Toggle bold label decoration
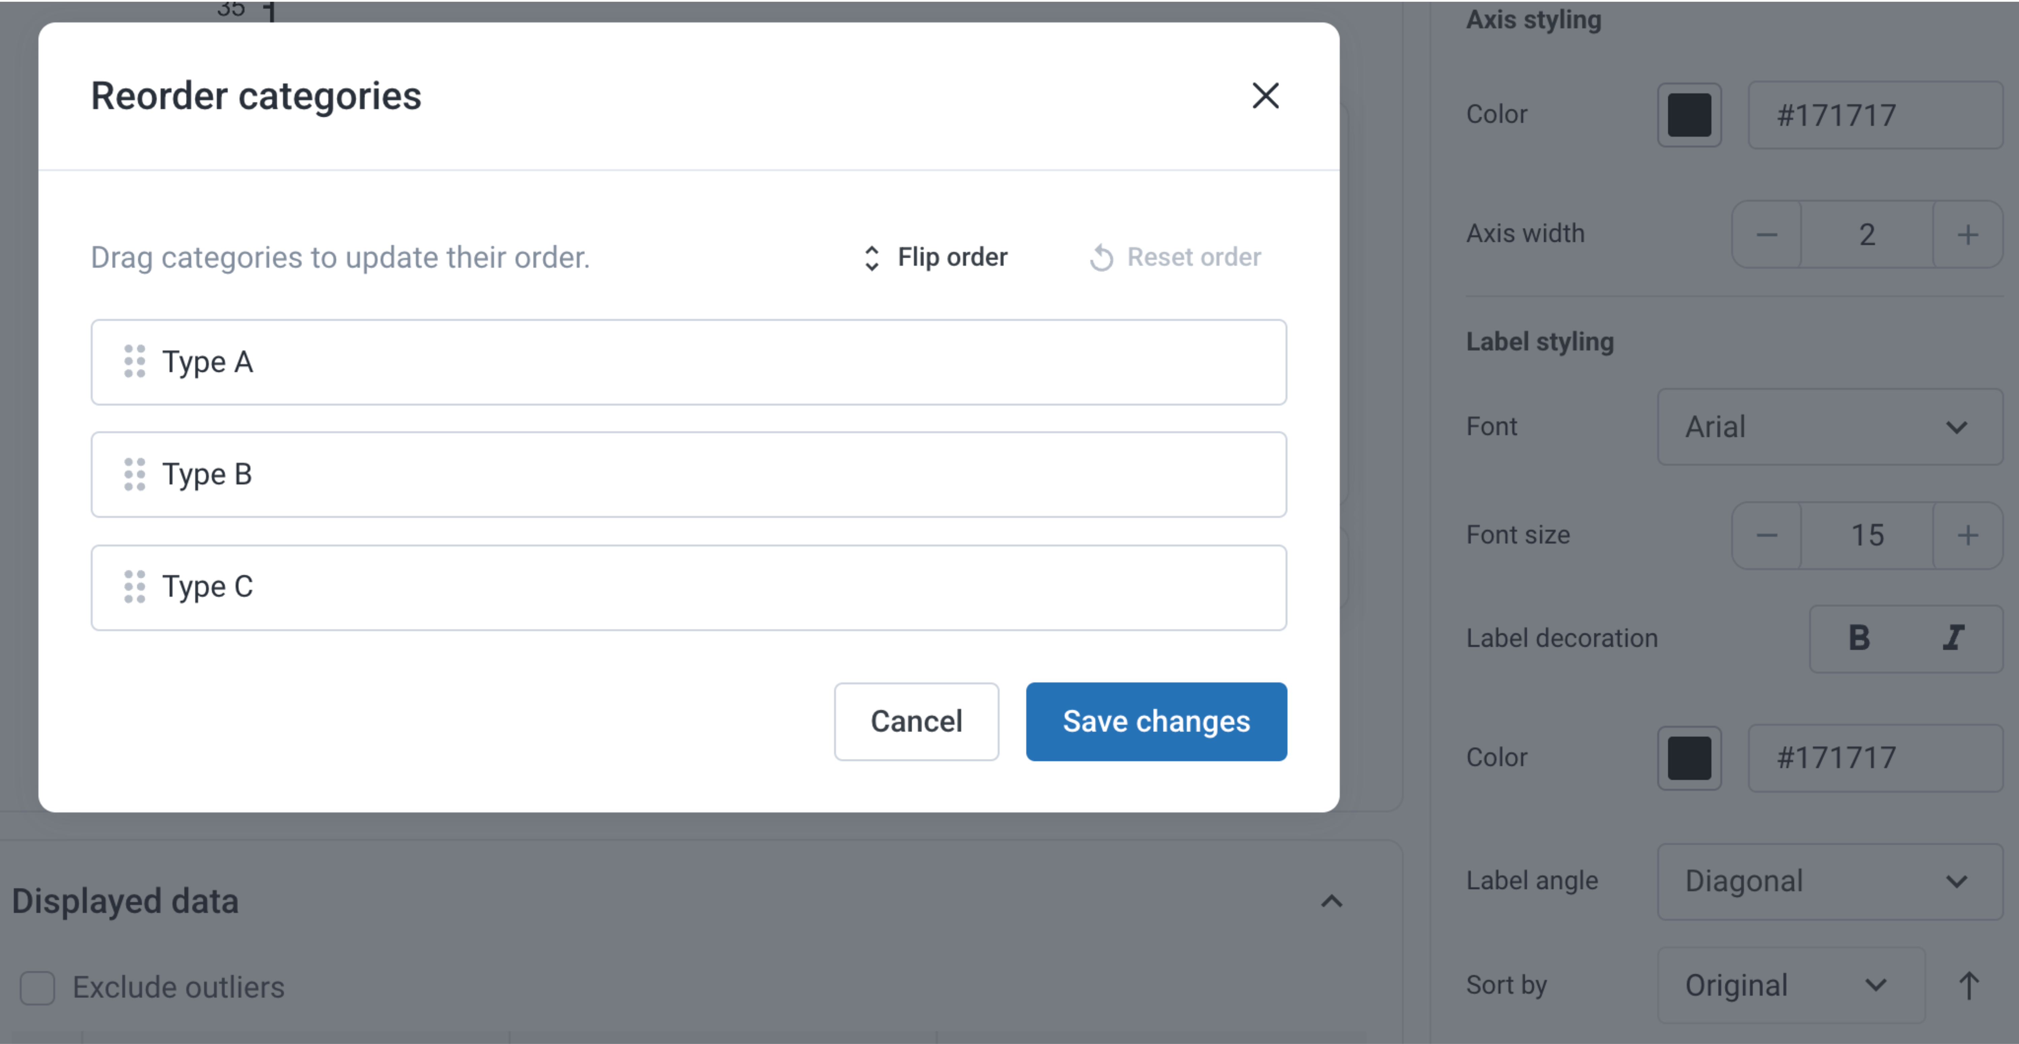The image size is (2019, 1044). (x=1858, y=638)
